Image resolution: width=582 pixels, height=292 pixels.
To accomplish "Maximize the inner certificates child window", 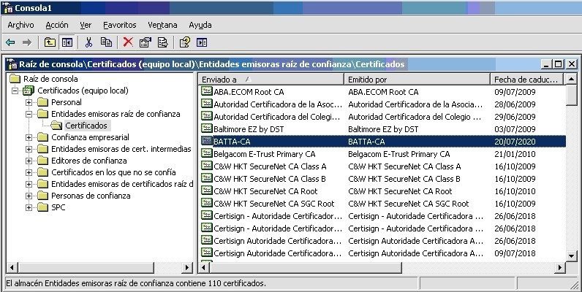I will (559, 64).
